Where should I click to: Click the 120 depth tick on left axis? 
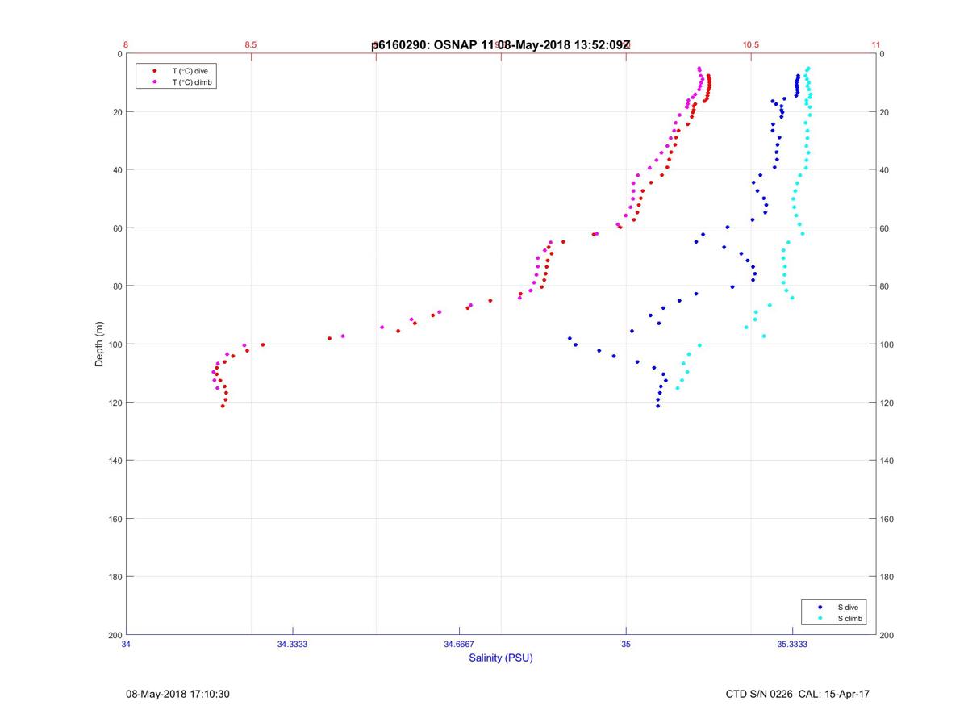click(115, 403)
